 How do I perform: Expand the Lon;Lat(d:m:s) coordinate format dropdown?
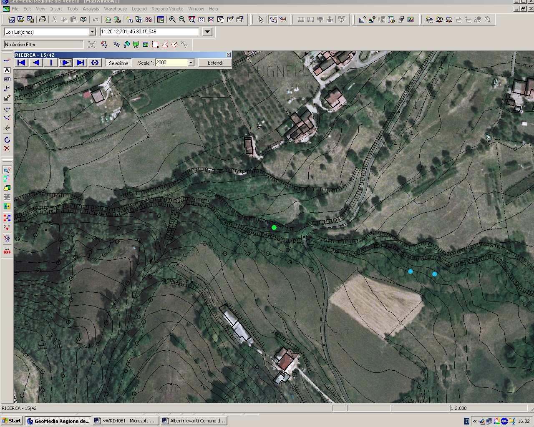(x=93, y=32)
